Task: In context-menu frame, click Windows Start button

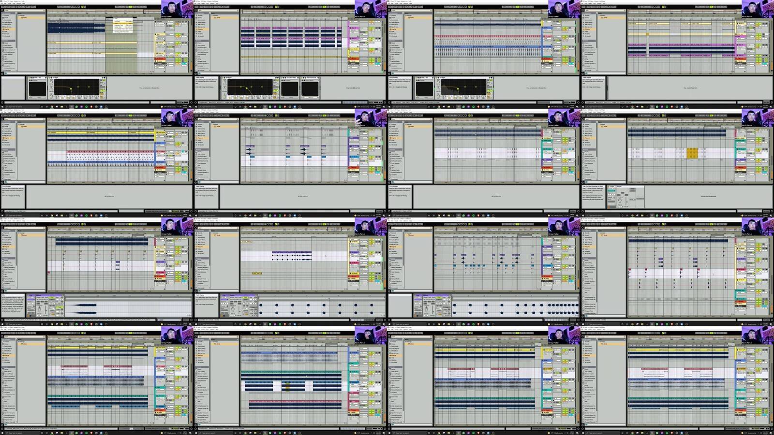Action: 2,107
